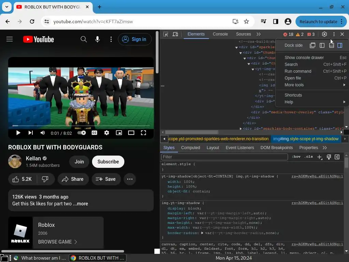The image size is (349, 262).
Task: Start voice search with microphone icon
Action: coord(97,39)
